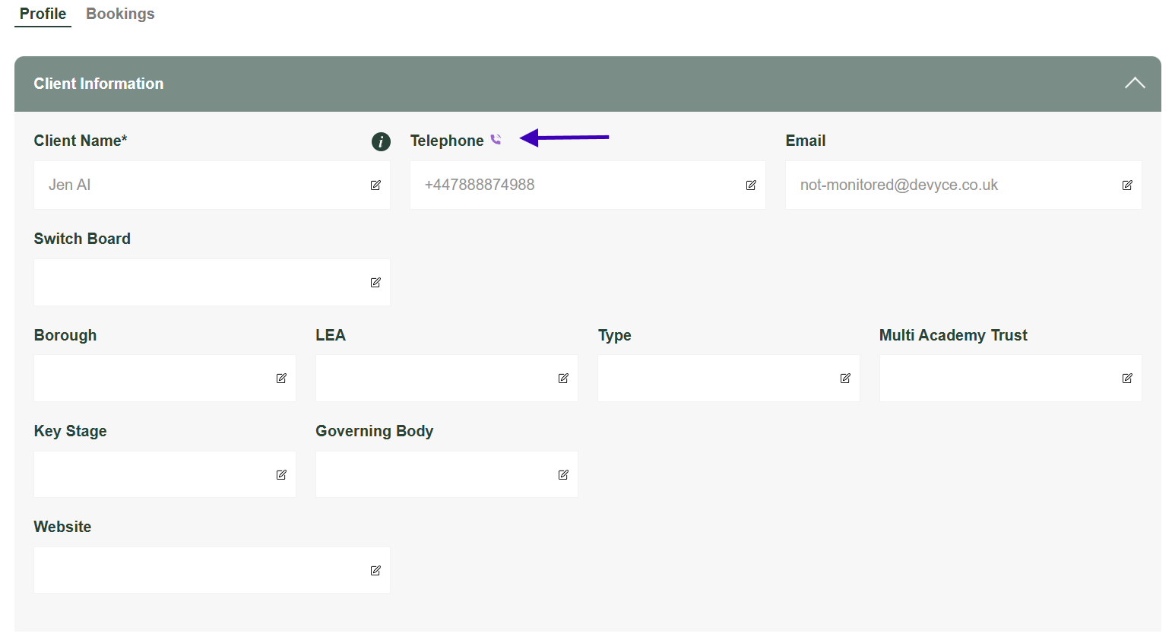
Task: Click the edit icon in Borough field
Action: 281,378
